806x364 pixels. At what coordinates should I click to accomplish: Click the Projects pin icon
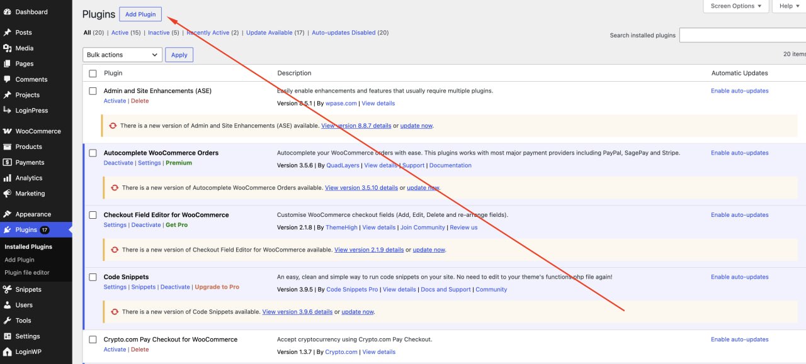[x=8, y=95]
